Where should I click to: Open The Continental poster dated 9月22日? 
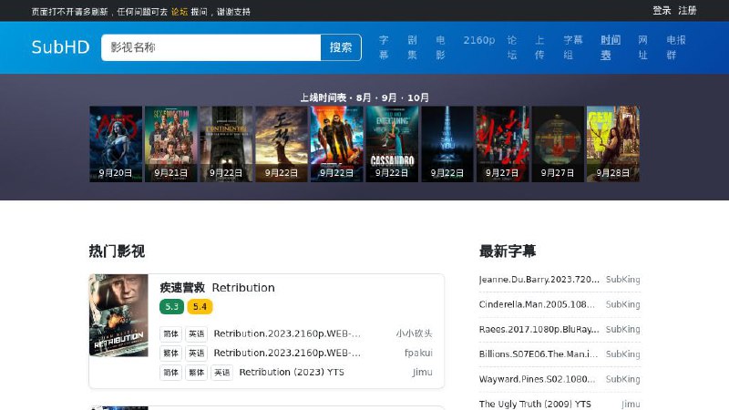tap(226, 144)
